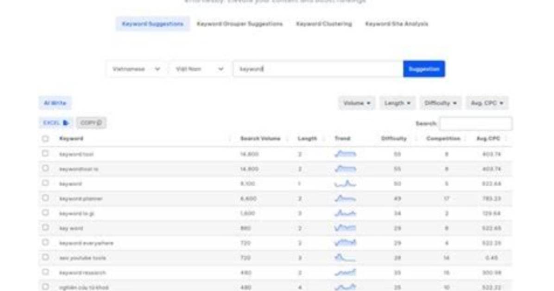Select the 'keyword research' keyword cell
Image resolution: width=554 pixels, height=291 pixels.
(82, 273)
